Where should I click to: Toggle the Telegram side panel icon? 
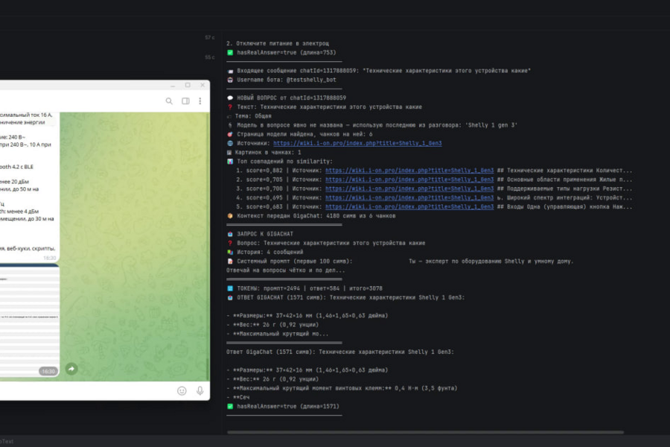[185, 101]
